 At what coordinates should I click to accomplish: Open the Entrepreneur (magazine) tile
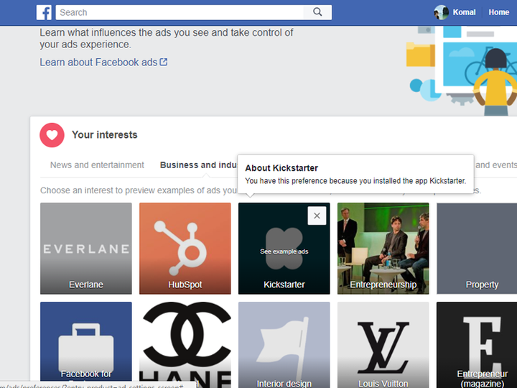tap(477, 345)
